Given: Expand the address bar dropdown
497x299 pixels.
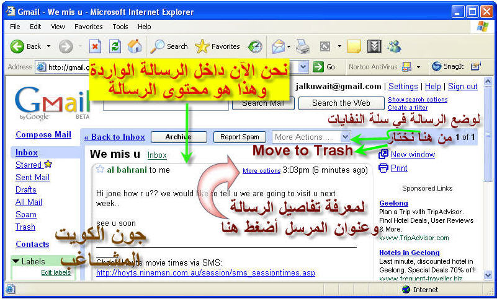Looking at the screenshot, I should (303, 67).
